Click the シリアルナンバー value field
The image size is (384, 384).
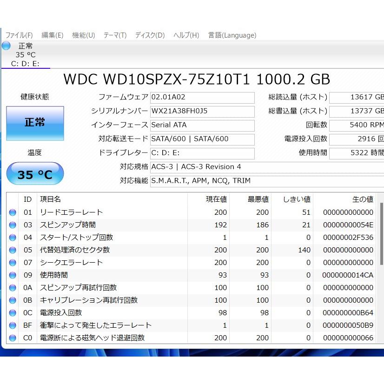coord(202,112)
